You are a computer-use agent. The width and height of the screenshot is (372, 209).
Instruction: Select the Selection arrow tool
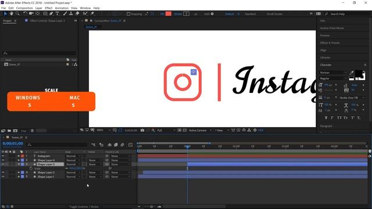[x=5, y=14]
